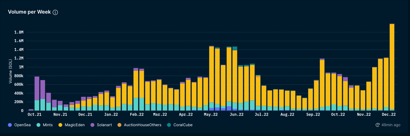The width and height of the screenshot is (410, 136).
Task: Click the 1.8M label on the y-axis
Action: coord(19,32)
